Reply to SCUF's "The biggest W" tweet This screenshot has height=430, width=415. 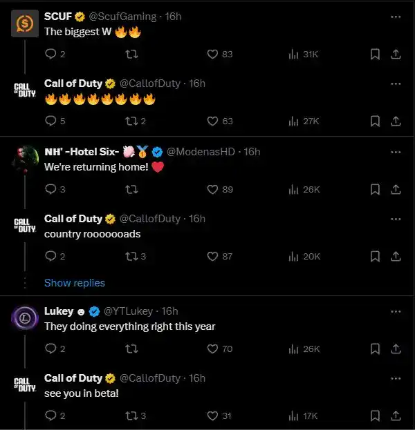(50, 54)
